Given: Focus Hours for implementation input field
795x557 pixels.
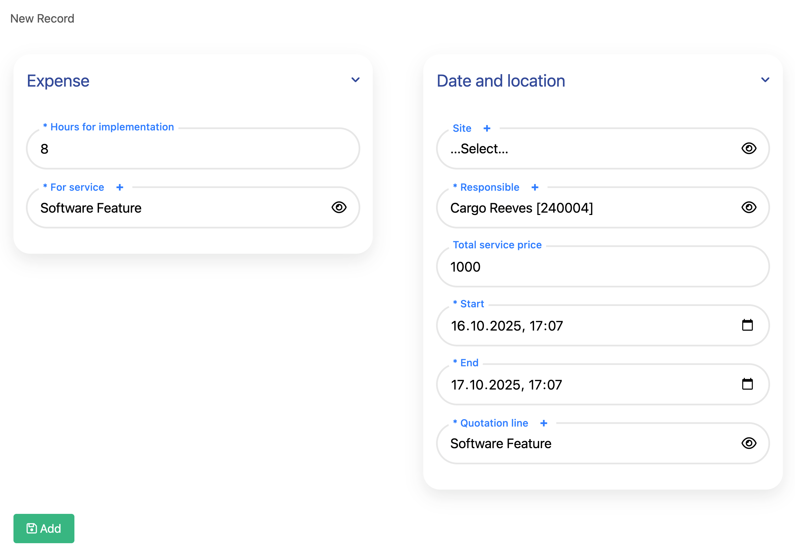Looking at the screenshot, I should coord(193,149).
